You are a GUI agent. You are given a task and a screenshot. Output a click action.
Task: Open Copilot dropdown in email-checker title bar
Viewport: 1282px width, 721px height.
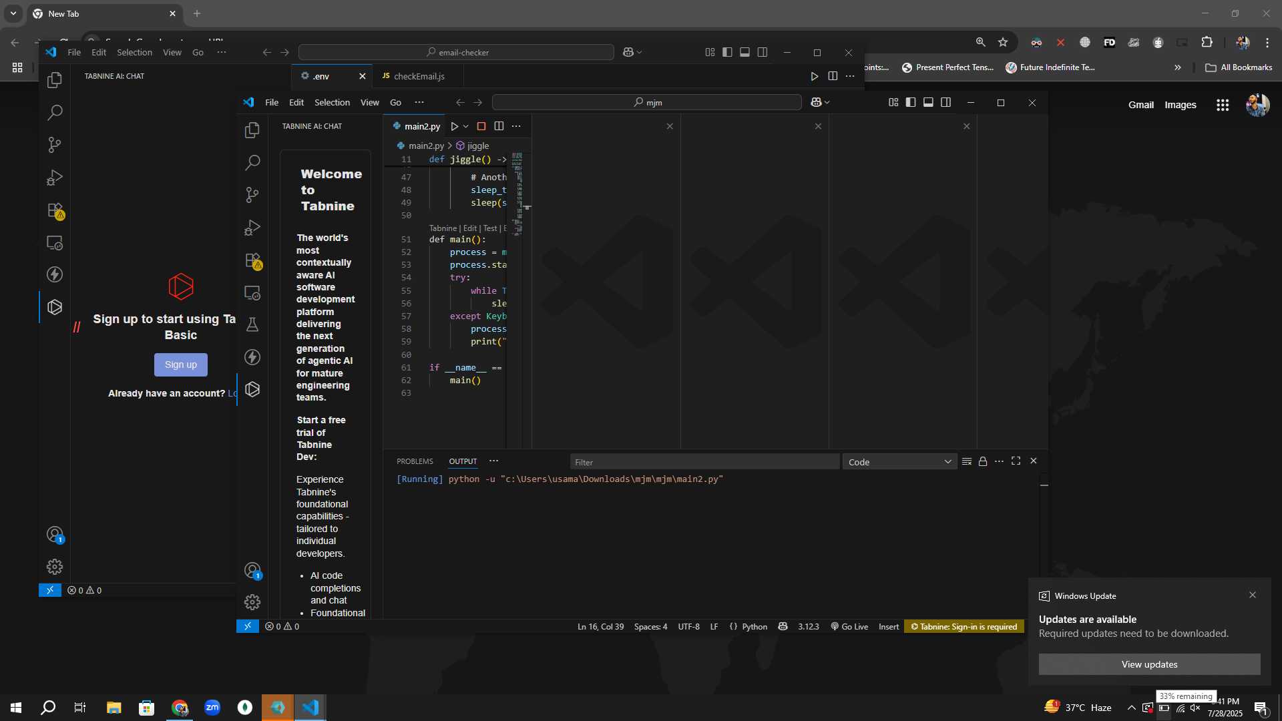pos(632,52)
